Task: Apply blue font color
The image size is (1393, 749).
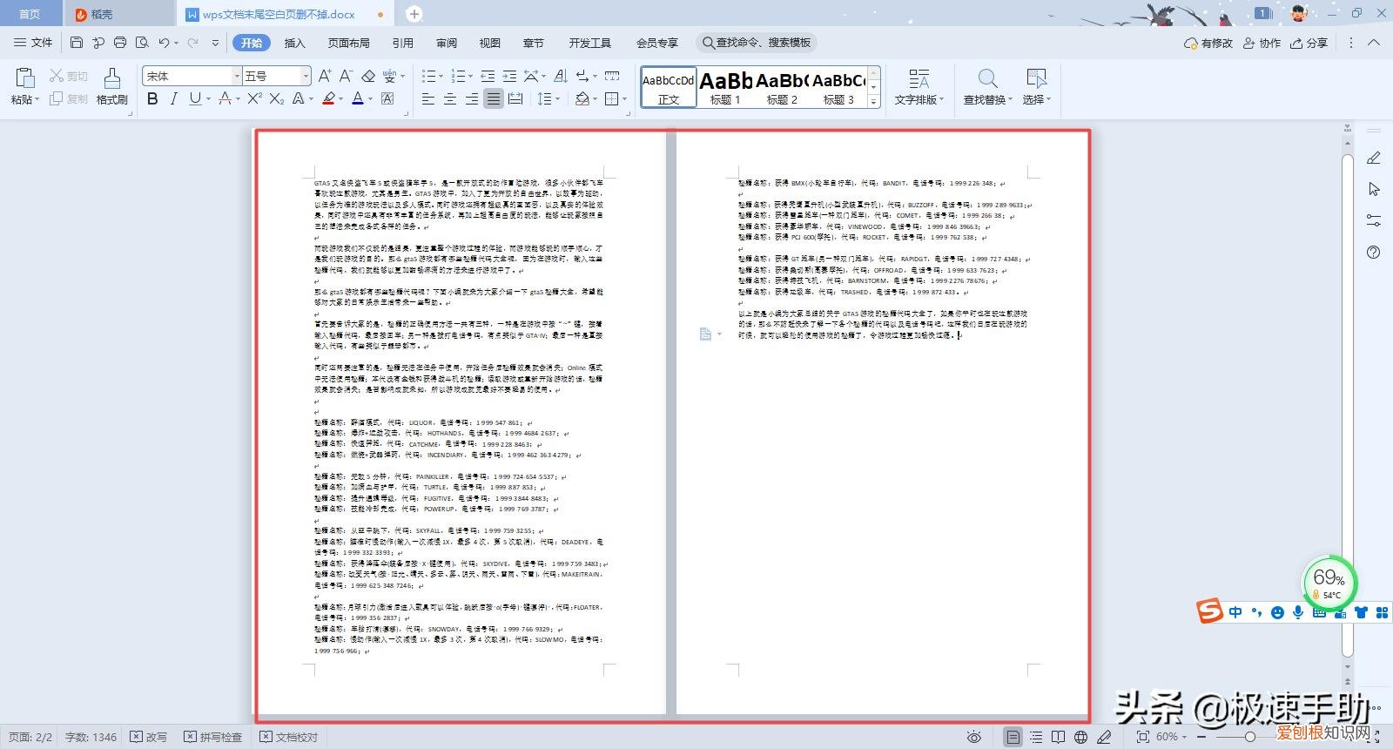Action: click(357, 98)
